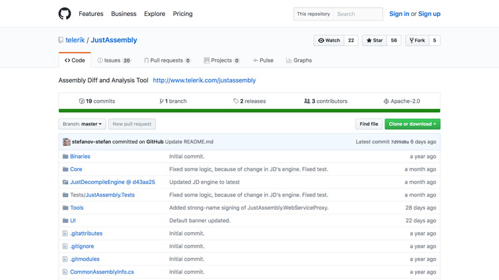The width and height of the screenshot is (499, 280).
Task: Open the 1 branch link
Action: pyautogui.click(x=173, y=101)
